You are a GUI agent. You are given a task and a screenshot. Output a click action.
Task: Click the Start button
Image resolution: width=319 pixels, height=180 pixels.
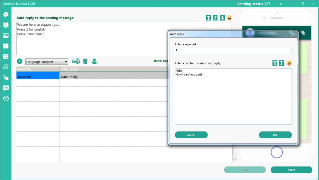coord(291,170)
